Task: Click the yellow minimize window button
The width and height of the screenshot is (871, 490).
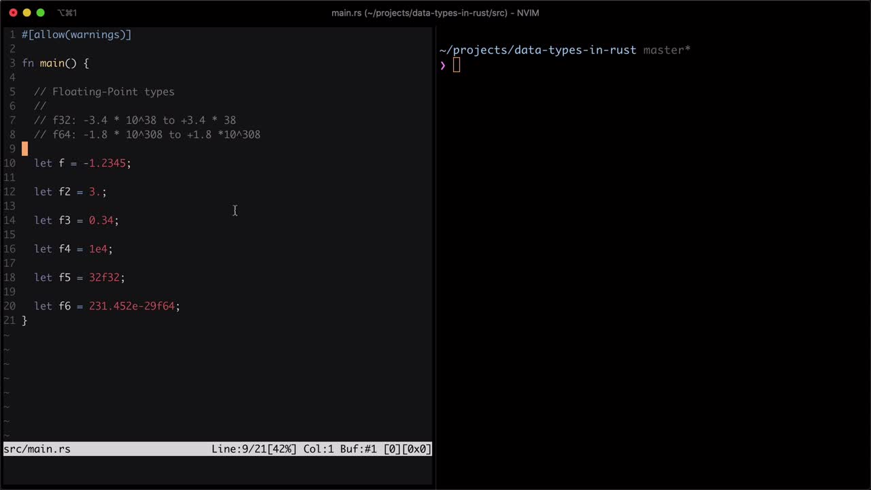Action: click(27, 13)
